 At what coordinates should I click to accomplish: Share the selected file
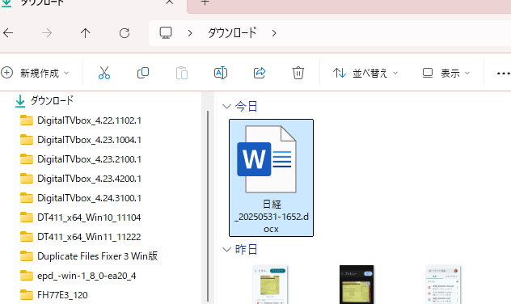click(x=260, y=73)
